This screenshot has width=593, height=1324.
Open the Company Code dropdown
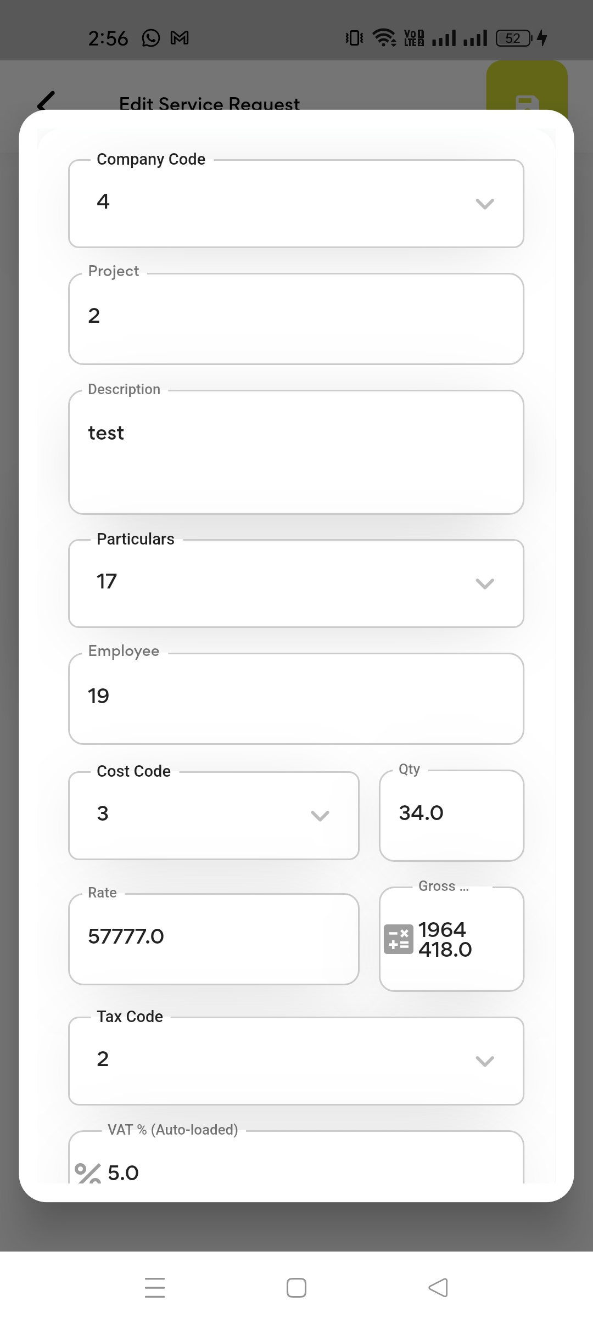pyautogui.click(x=296, y=204)
